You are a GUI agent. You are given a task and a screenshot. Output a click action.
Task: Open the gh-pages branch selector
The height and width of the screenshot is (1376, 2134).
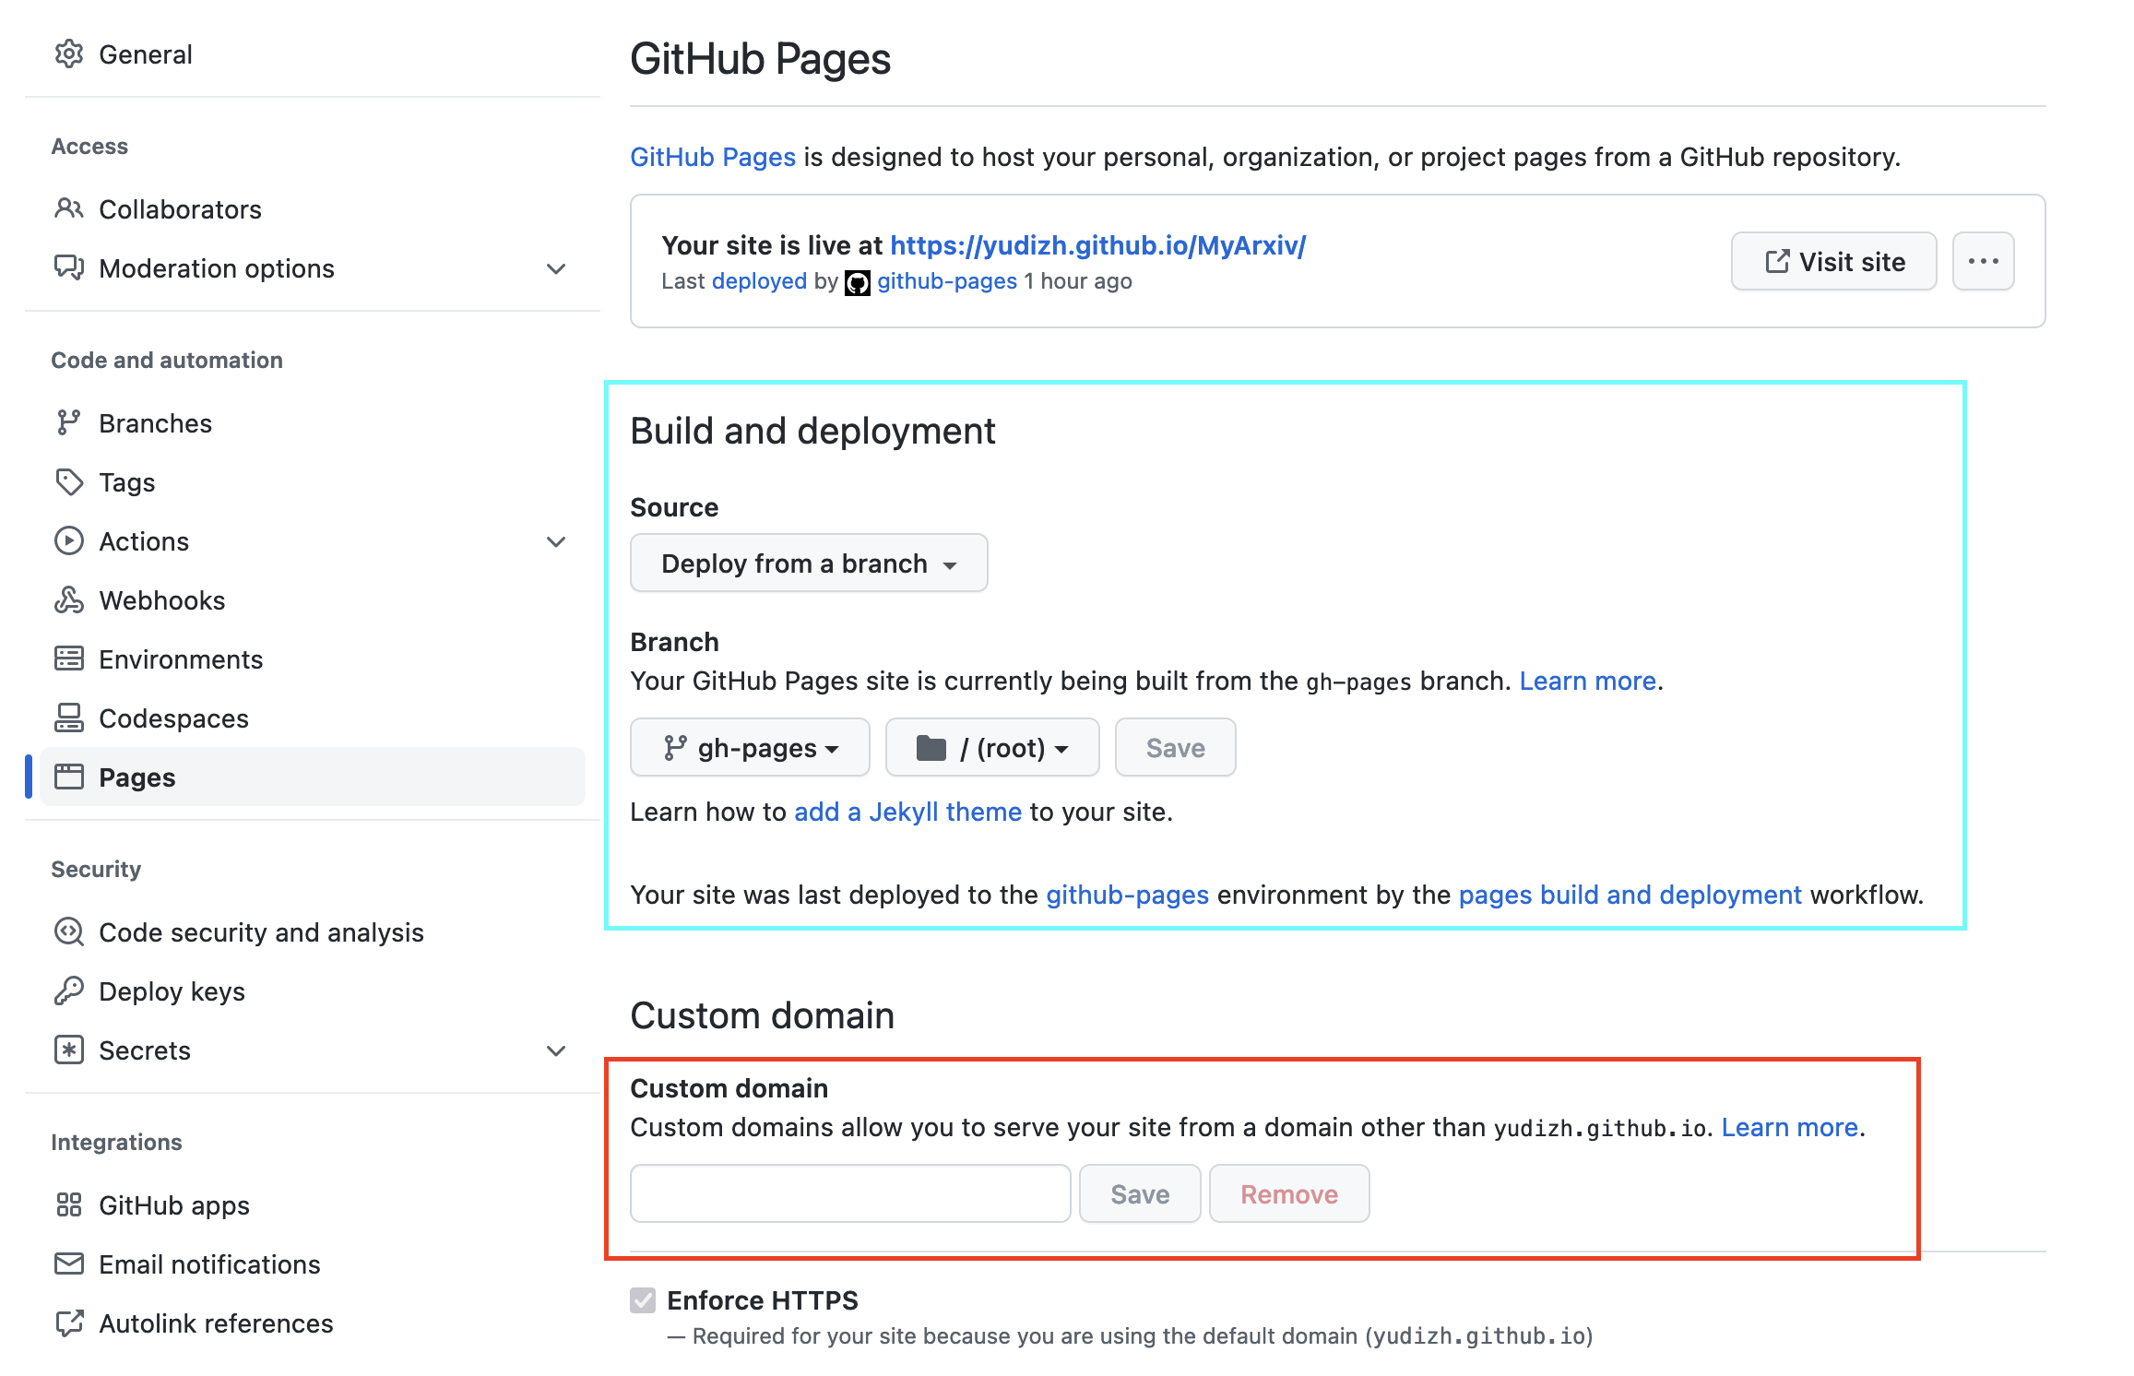pos(750,748)
